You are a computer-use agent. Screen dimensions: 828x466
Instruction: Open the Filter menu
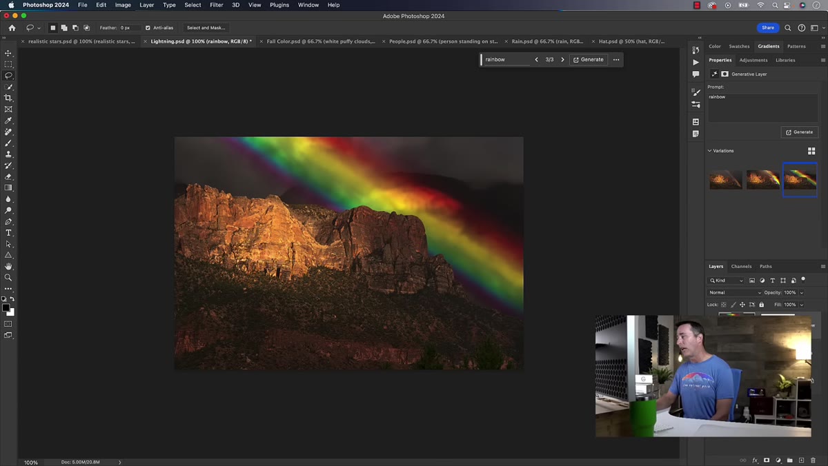click(216, 5)
